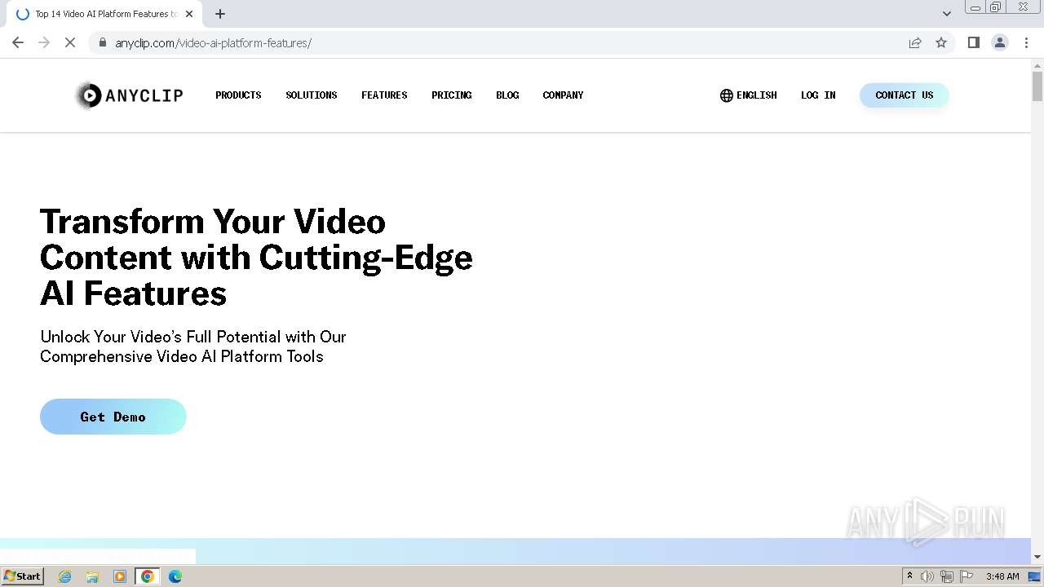Viewport: 1044px width, 587px height.
Task: Open a new browser tab
Action: (220, 14)
